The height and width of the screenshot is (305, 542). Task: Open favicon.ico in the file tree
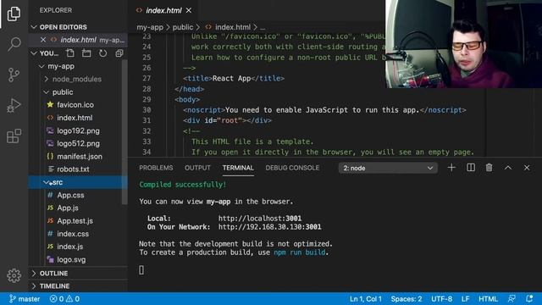point(75,105)
